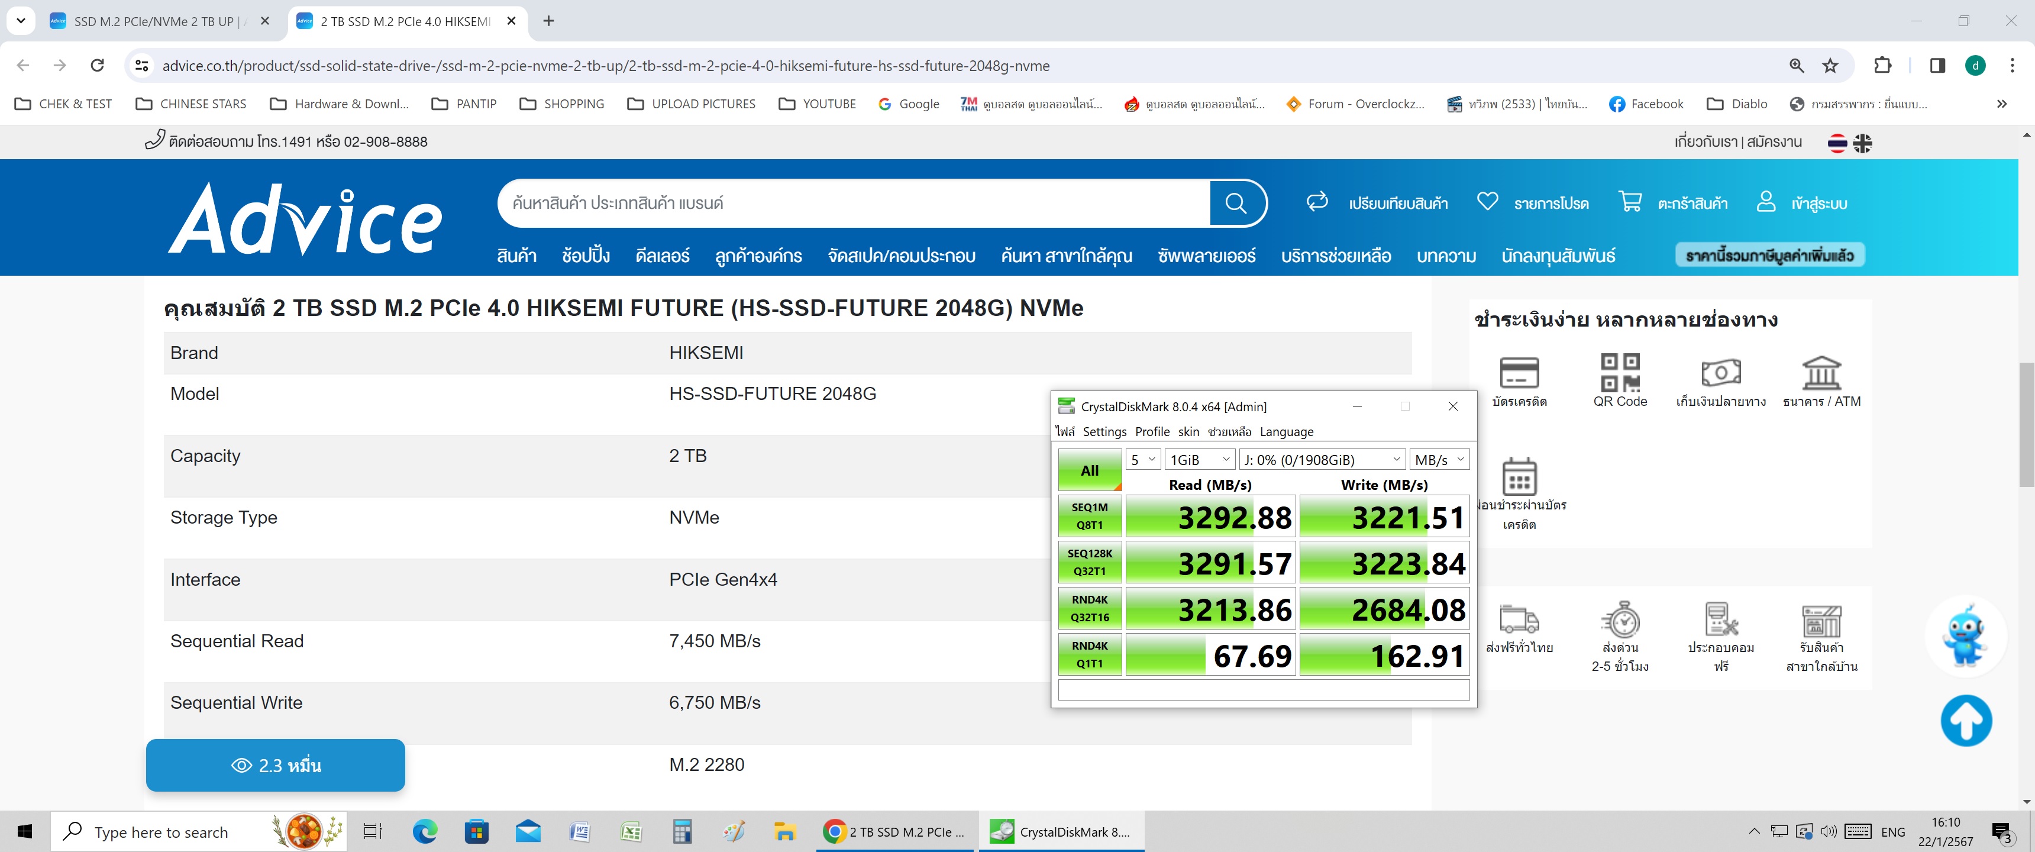Click the store pickup icon
2035x852 pixels.
(x=1821, y=621)
